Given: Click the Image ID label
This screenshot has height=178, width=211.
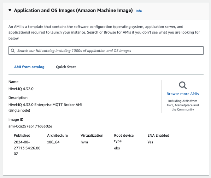Looking at the screenshot, I should [x=16, y=119].
